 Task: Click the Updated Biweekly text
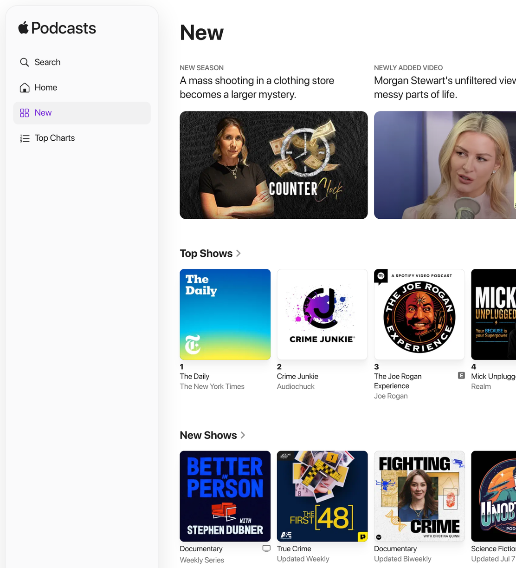pyautogui.click(x=403, y=559)
